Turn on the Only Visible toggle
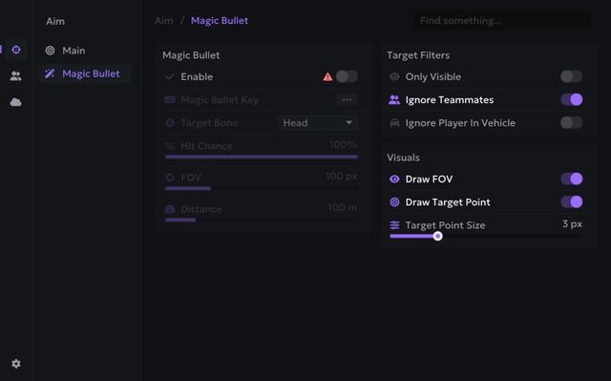The width and height of the screenshot is (611, 381). point(572,76)
